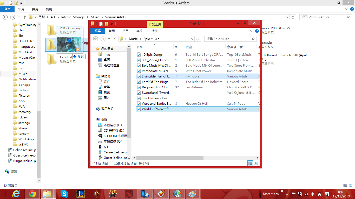Open 檢視 tab in Epic Music window

(x=139, y=31)
